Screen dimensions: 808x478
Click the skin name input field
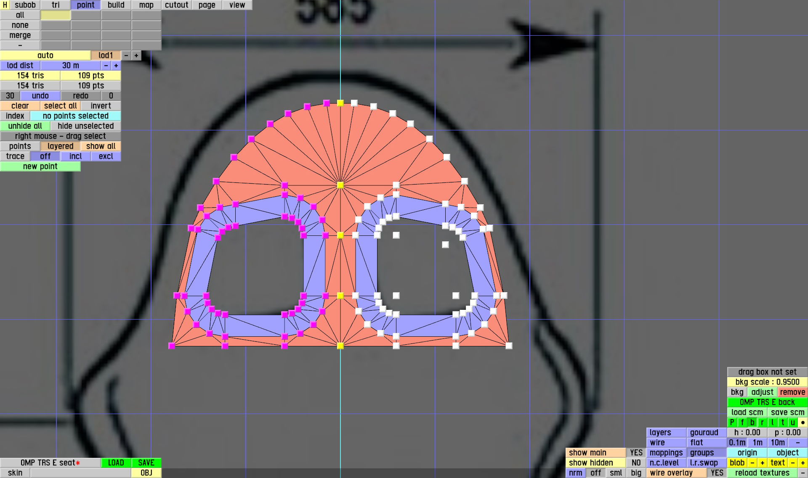coord(80,473)
